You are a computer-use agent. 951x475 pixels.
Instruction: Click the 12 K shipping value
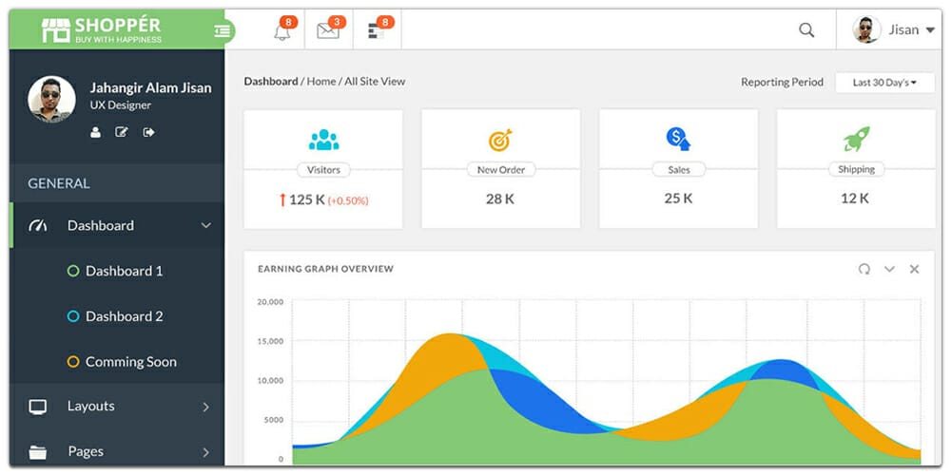click(x=855, y=199)
